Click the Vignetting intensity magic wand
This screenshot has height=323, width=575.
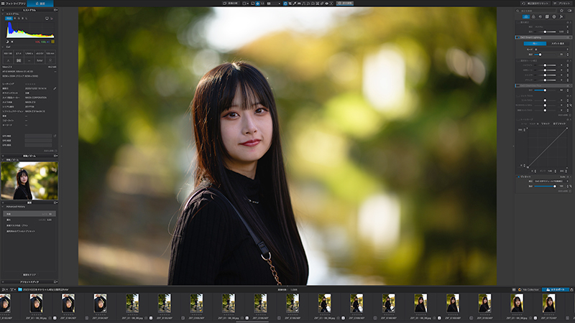(x=571, y=186)
